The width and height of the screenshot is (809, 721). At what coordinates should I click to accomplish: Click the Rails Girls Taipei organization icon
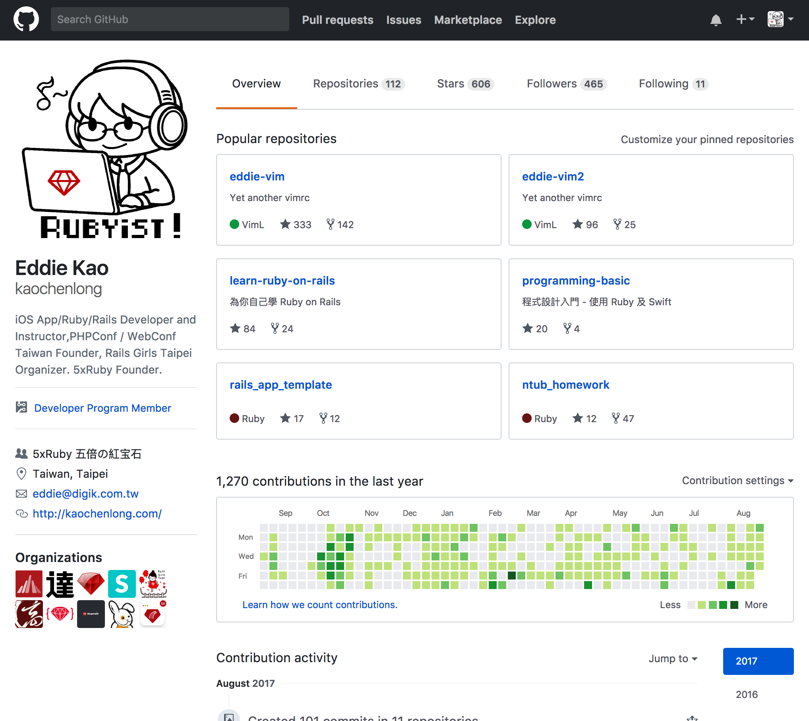click(153, 583)
